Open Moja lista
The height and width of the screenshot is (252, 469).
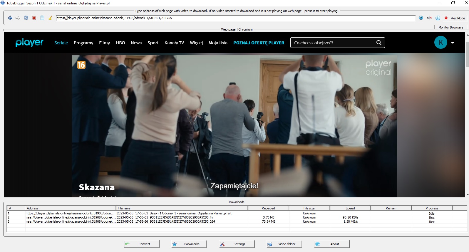click(218, 43)
